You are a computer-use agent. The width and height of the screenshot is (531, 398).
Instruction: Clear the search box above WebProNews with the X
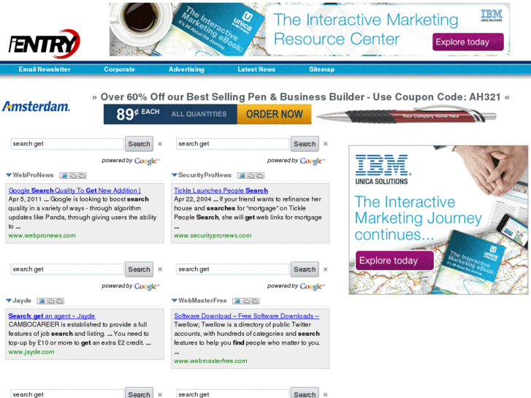[x=160, y=144]
